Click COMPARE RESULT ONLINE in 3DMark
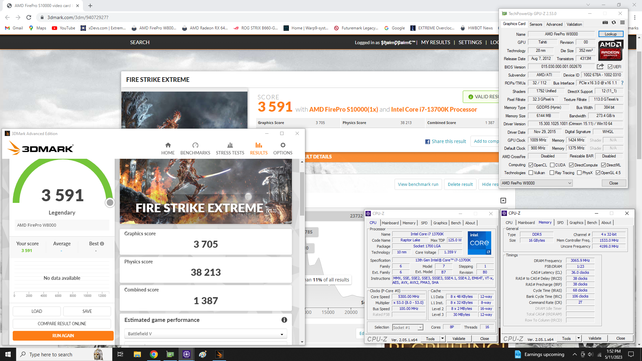This screenshot has height=361, width=642. 62,324
